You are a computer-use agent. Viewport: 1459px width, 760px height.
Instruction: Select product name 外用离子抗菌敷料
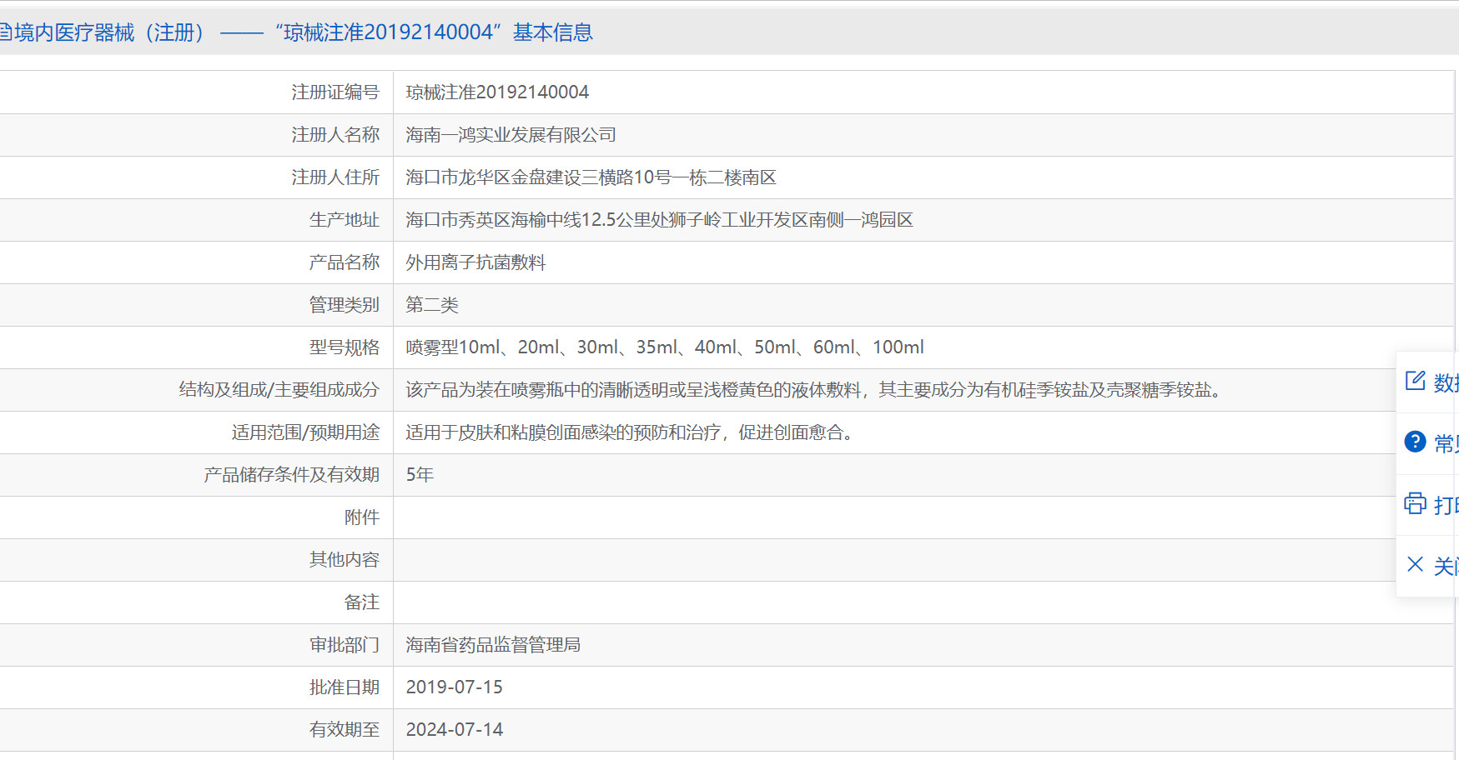pyautogui.click(x=475, y=262)
